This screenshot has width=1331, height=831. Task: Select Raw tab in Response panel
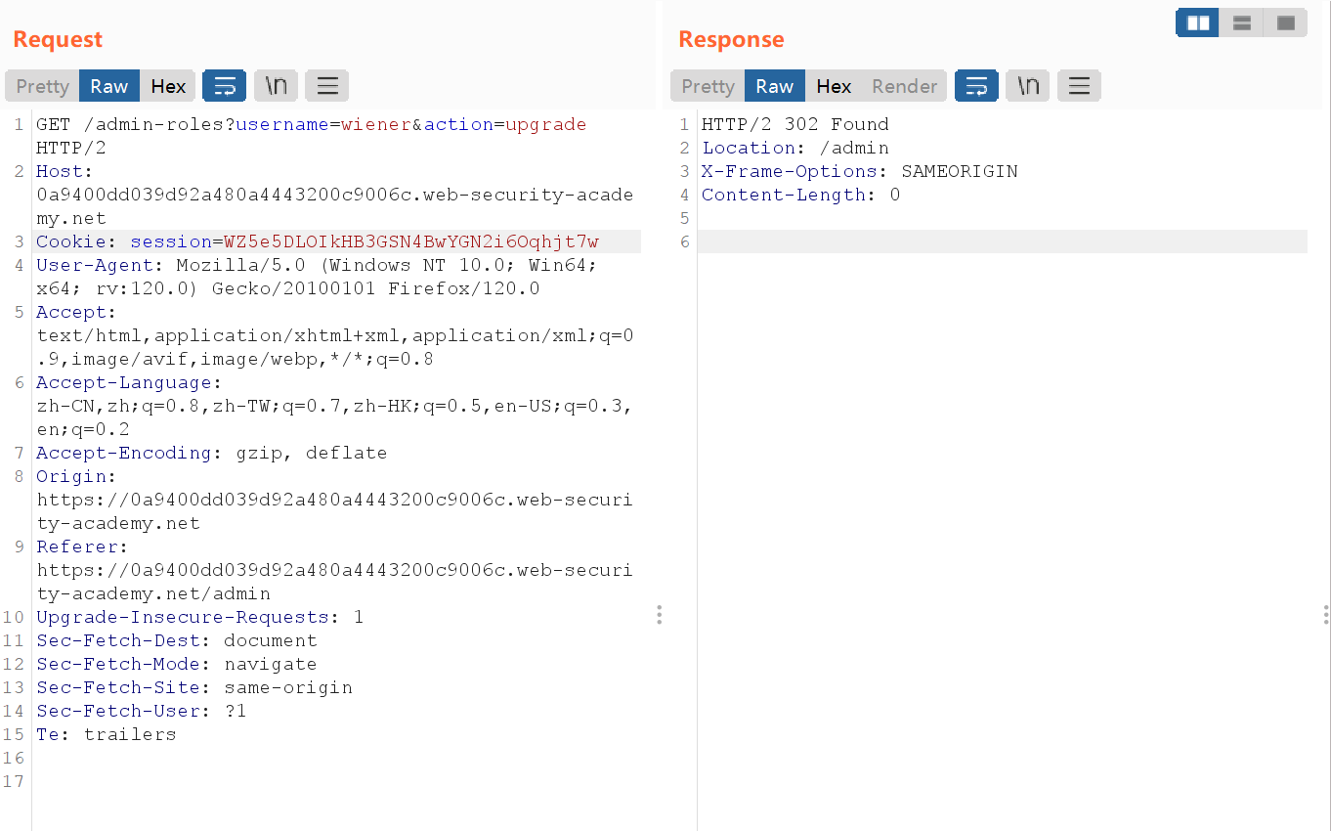[775, 86]
